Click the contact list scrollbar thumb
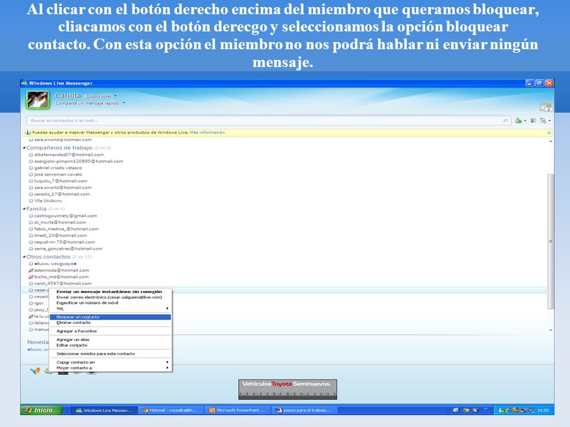 [x=551, y=241]
